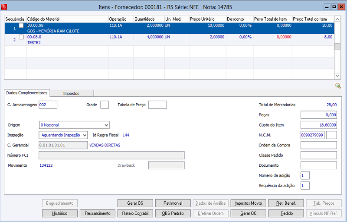The height and width of the screenshot is (222, 347).
Task: Click the Patrimonial button
Action: 173,203
